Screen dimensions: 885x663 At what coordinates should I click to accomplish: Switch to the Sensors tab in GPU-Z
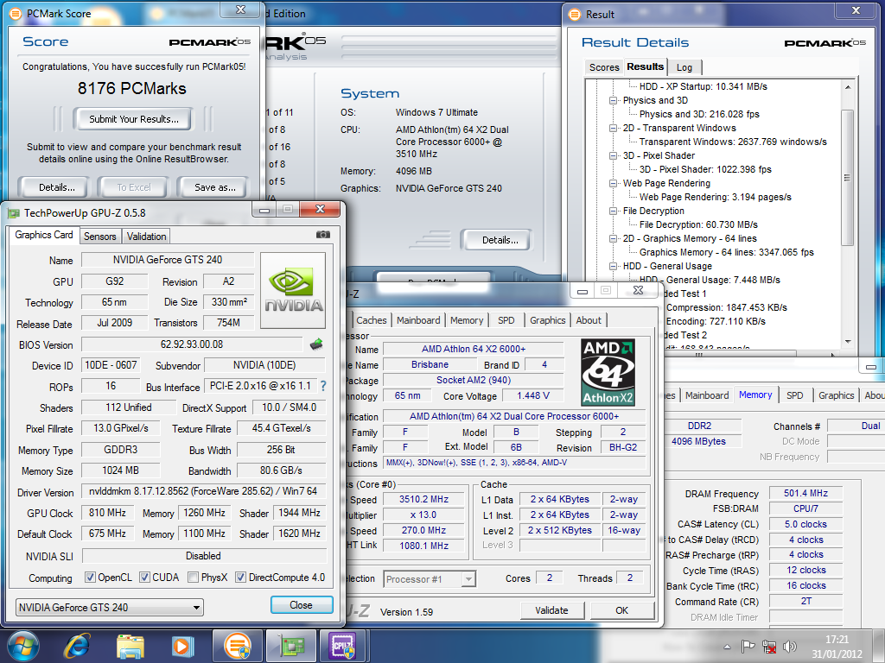click(x=100, y=237)
